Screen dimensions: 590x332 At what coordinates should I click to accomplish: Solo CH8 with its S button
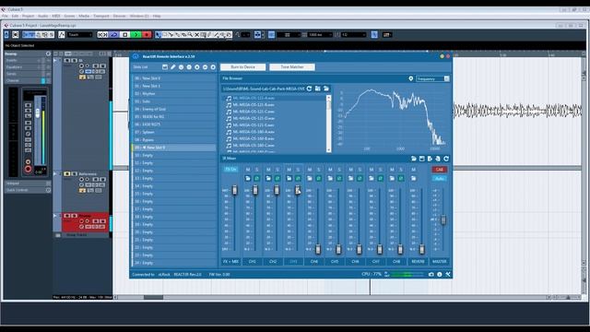pos(401,170)
